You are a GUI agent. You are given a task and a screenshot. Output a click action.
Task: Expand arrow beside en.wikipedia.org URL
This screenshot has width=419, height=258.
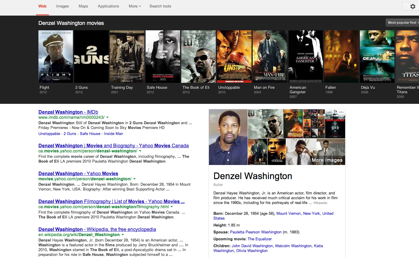[123, 235]
